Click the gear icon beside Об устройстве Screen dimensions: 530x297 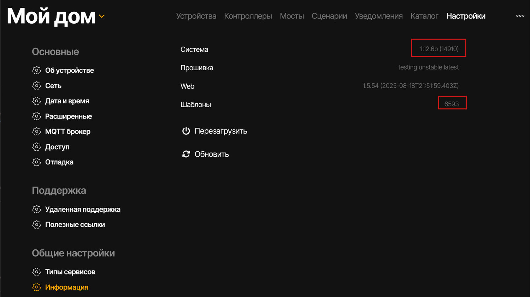36,70
